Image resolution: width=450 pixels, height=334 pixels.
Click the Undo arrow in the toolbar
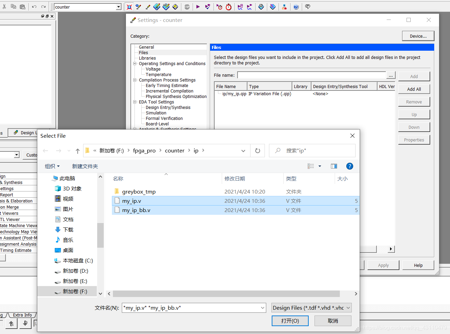coord(34,7)
